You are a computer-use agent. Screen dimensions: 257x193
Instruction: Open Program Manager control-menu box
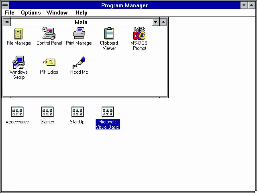click(5, 5)
